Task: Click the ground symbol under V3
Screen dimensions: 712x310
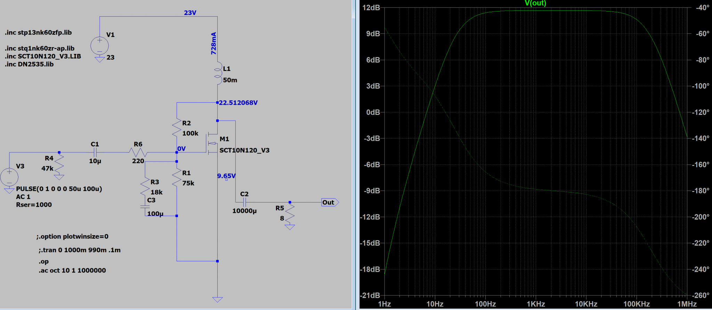Action: (x=9, y=190)
